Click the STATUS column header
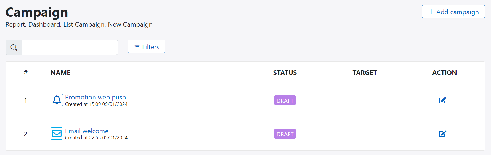Screen dimensions: 491x155 [285, 73]
